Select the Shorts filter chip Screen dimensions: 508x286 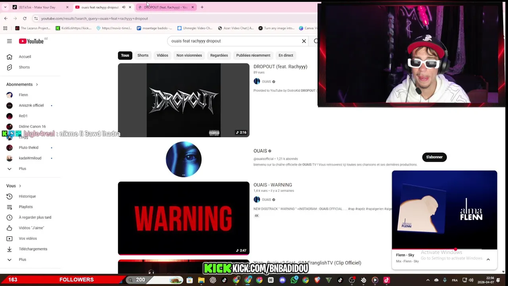pos(143,55)
